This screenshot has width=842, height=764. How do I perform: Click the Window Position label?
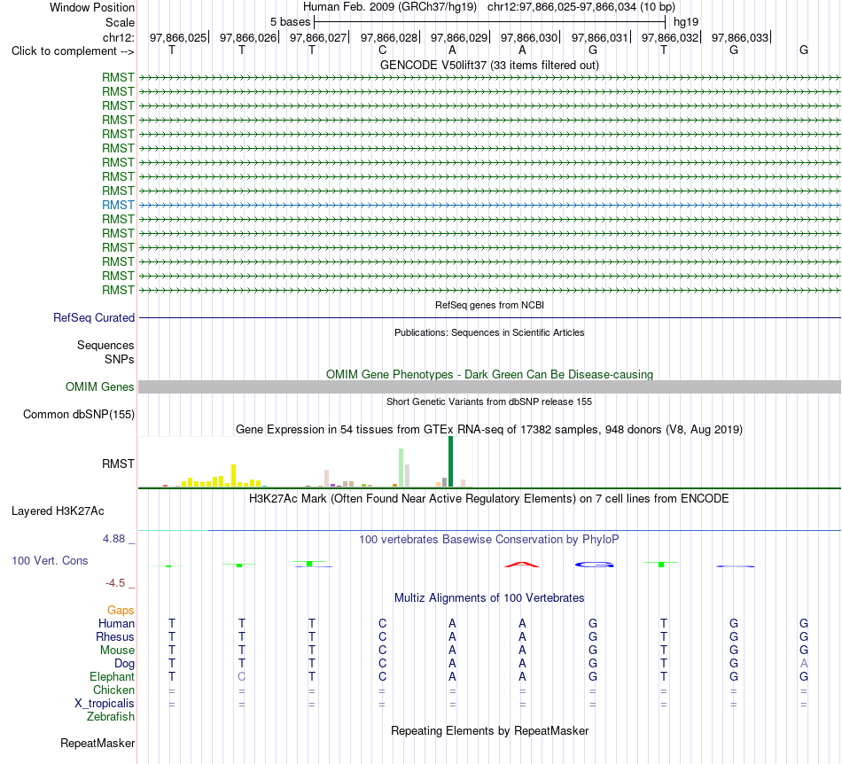pos(92,7)
